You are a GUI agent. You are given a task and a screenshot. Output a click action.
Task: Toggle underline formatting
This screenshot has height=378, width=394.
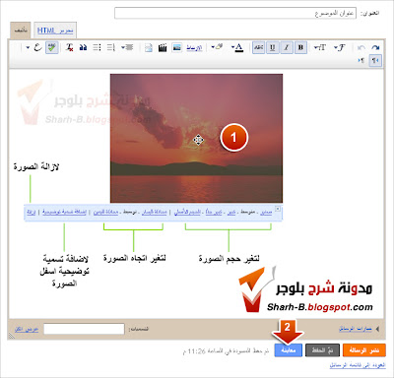273,47
